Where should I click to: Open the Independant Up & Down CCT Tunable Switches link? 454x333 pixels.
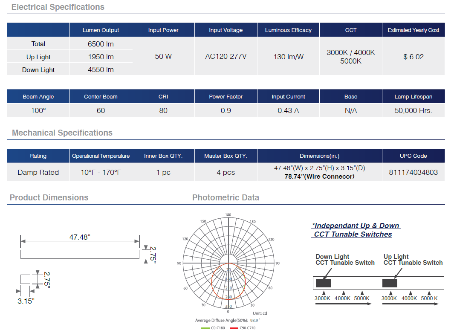pos(355,230)
